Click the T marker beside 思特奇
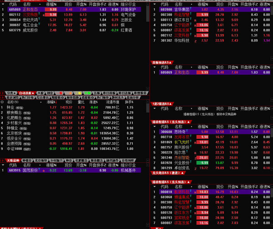 [x=187, y=130]
